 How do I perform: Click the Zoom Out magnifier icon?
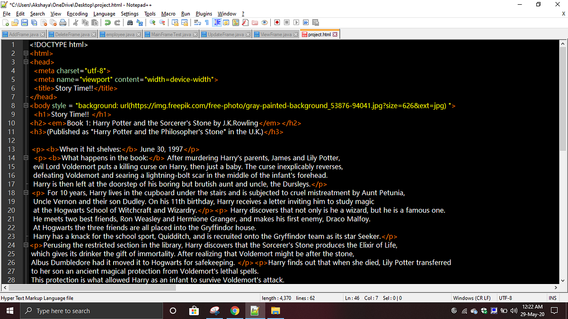(x=162, y=22)
